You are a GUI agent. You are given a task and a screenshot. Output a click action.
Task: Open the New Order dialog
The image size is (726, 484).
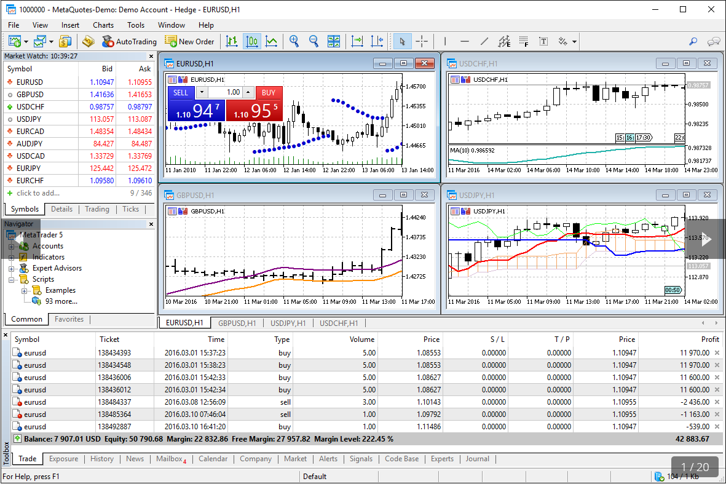click(x=190, y=41)
